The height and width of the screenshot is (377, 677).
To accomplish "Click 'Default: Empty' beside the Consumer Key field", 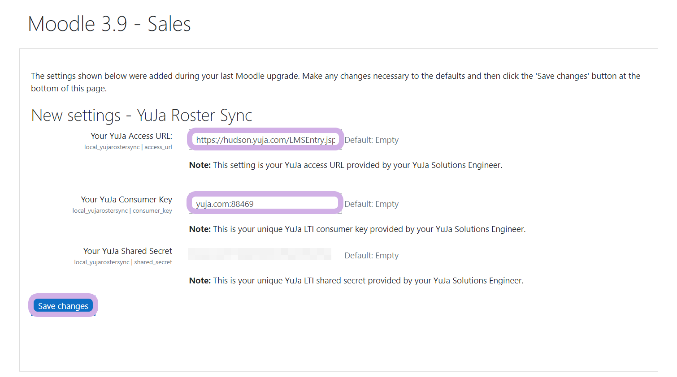I will pos(371,204).
